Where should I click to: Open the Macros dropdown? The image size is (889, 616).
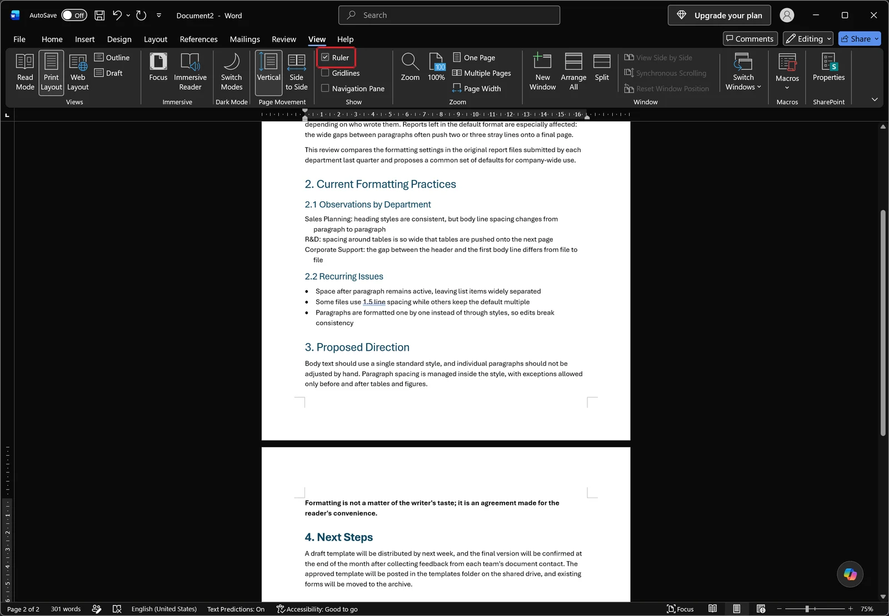click(x=787, y=72)
